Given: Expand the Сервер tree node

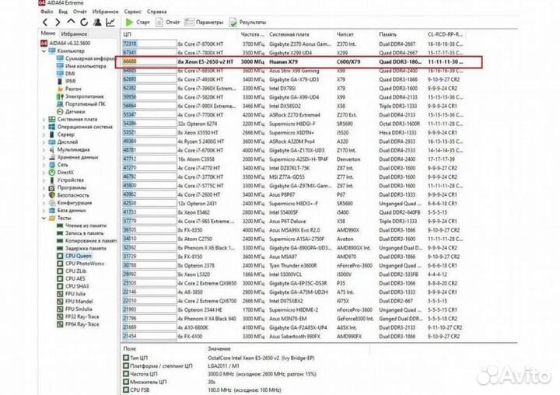Looking at the screenshot, I should point(44,135).
